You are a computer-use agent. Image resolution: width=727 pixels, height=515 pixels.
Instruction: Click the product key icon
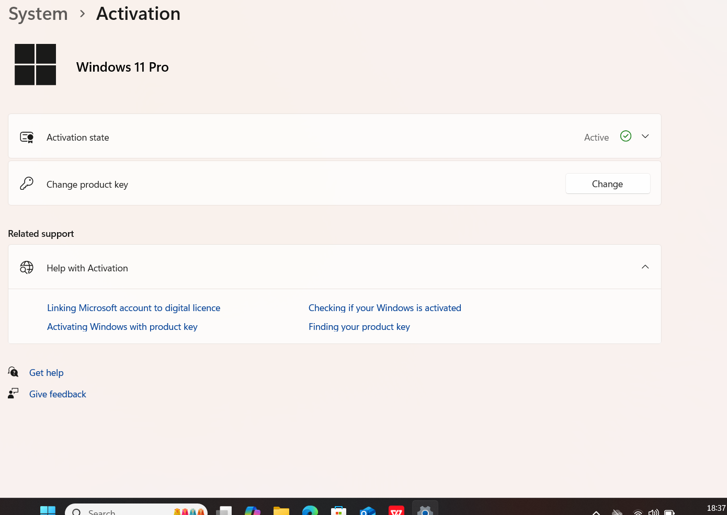pos(27,184)
